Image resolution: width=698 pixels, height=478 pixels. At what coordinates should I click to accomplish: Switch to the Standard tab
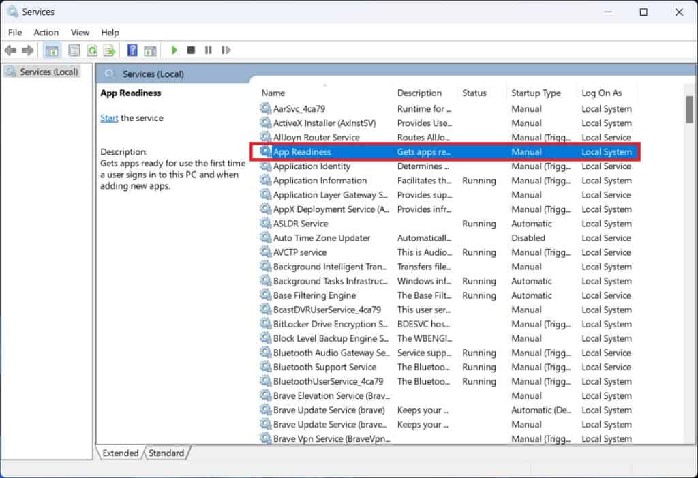pos(166,453)
